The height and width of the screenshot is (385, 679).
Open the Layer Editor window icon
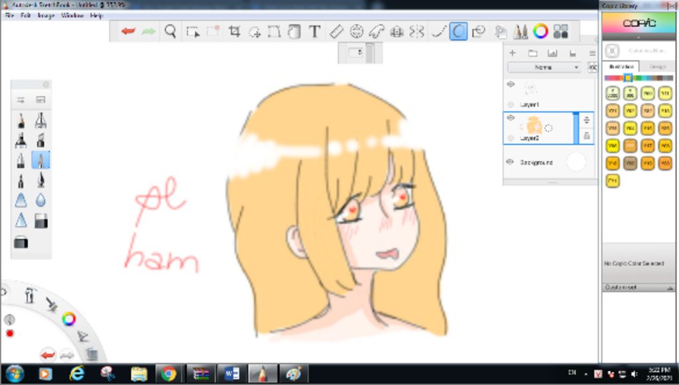501,32
